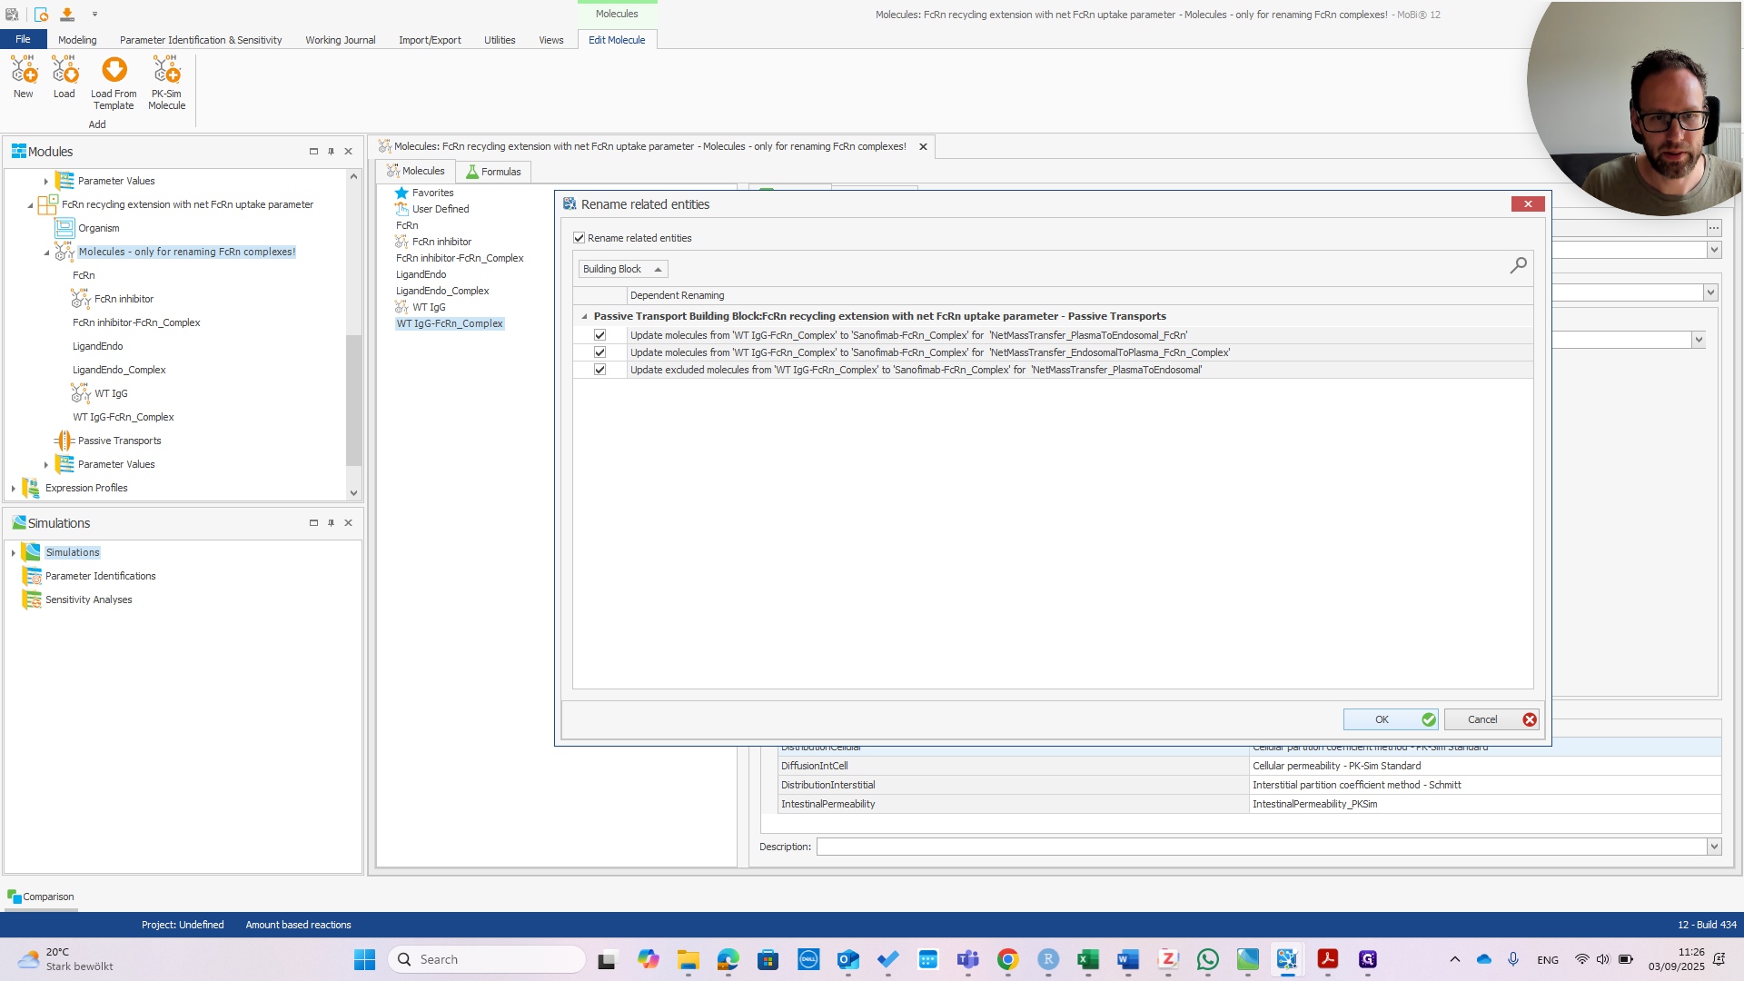Open the Description field dropdown arrow
This screenshot has height=981, width=1744.
click(1713, 847)
